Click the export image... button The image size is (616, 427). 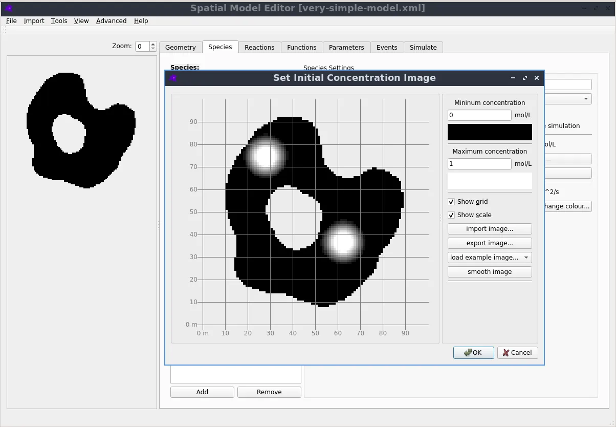pyautogui.click(x=490, y=243)
